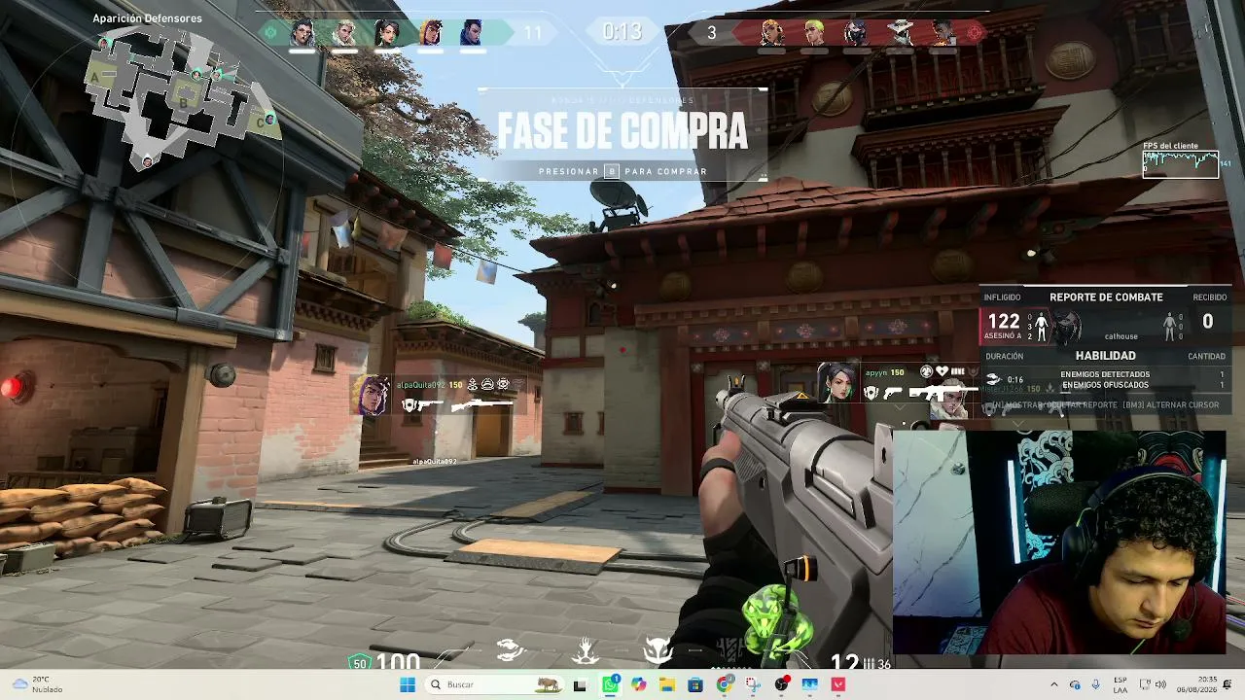Click the PRESIONAR B PARA COMPRAR prompt

622,171
